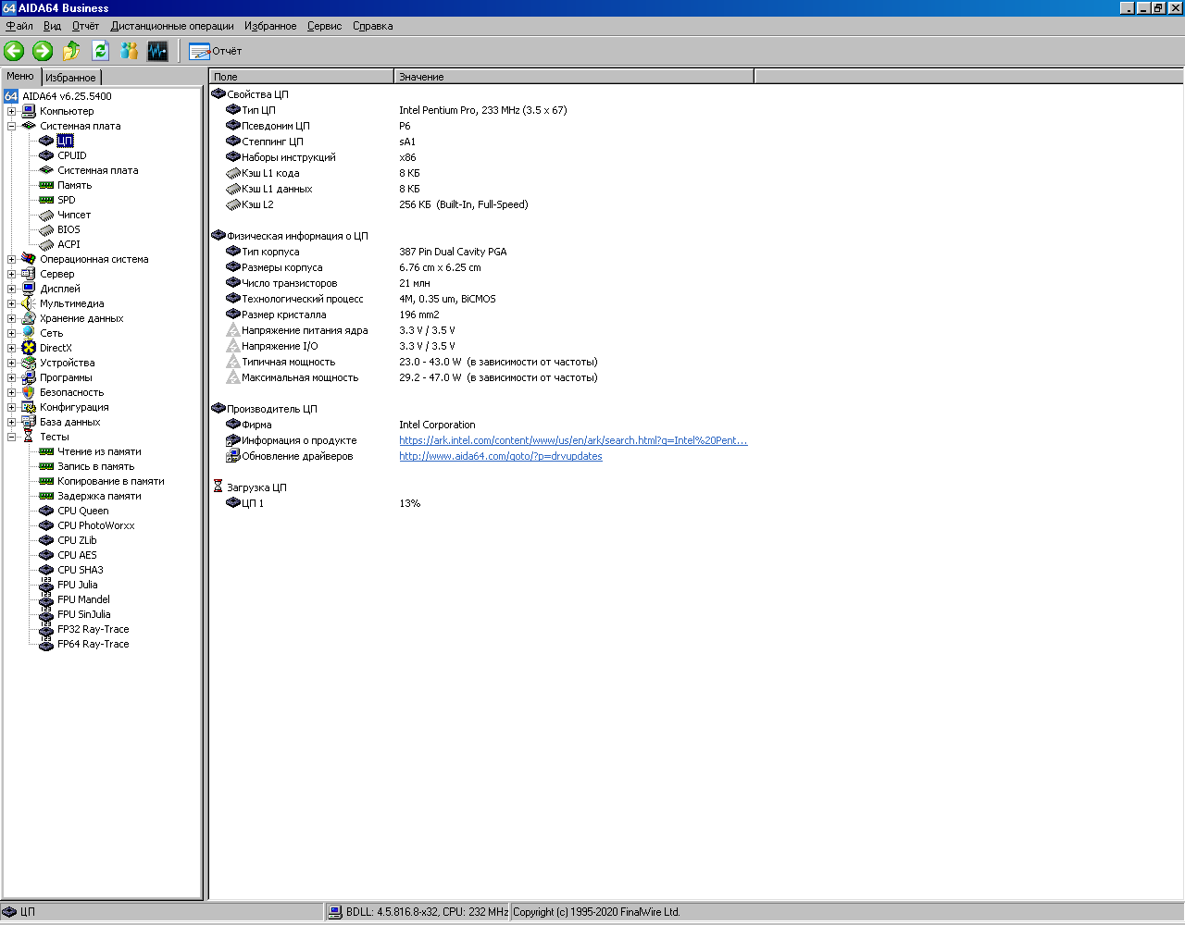
Task: Select Задержка памяти test
Action: tap(99, 496)
